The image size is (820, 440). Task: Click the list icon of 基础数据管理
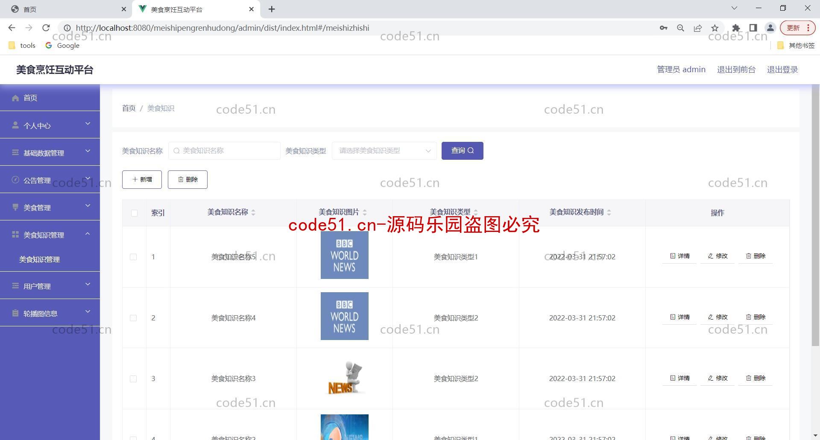[15, 153]
